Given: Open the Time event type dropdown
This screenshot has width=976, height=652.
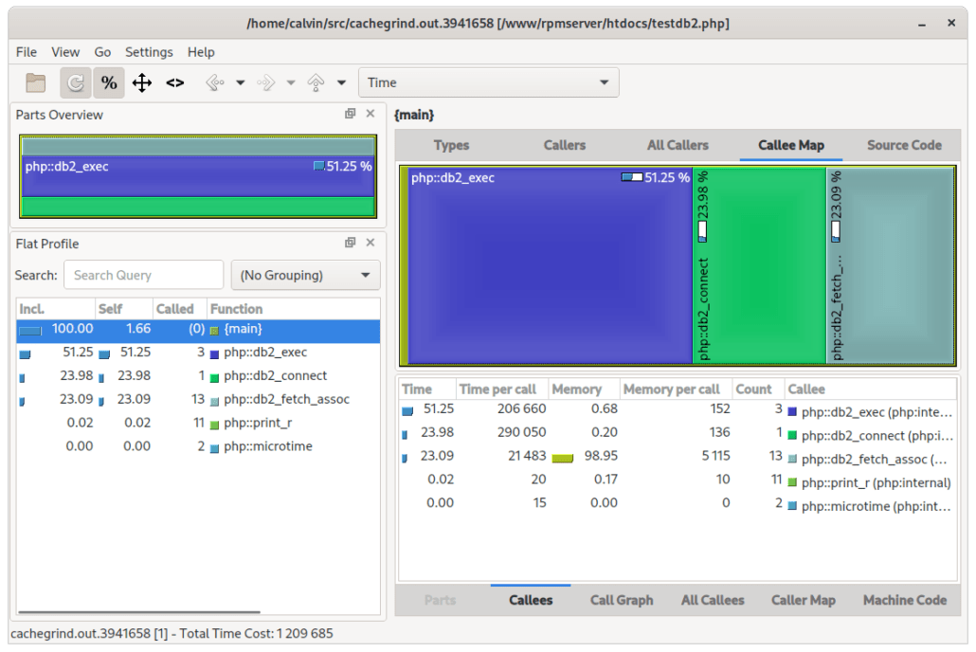Looking at the screenshot, I should click(488, 82).
